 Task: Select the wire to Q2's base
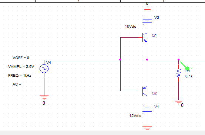(x=129, y=91)
